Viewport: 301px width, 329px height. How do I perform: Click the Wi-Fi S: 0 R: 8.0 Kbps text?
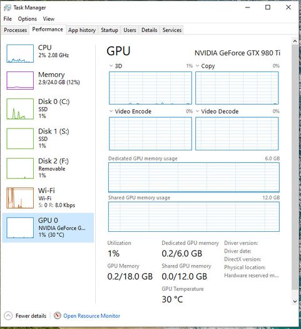pos(57,205)
